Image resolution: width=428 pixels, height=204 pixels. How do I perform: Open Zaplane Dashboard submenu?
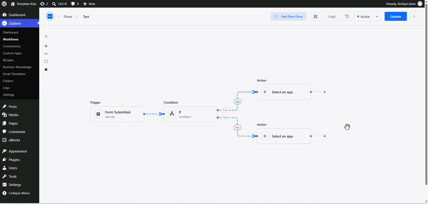click(11, 32)
